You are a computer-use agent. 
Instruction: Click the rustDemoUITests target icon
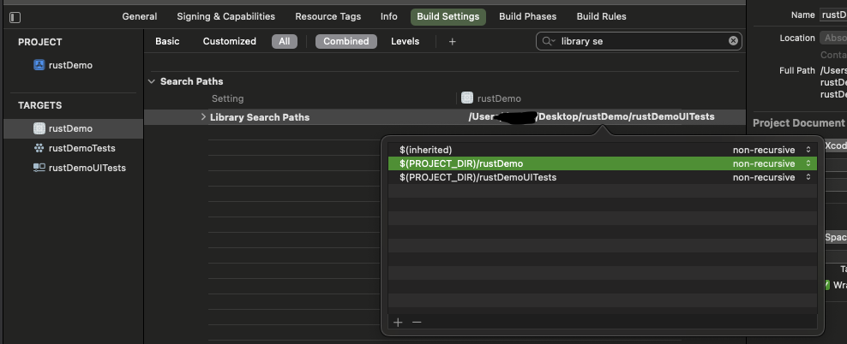pos(39,168)
